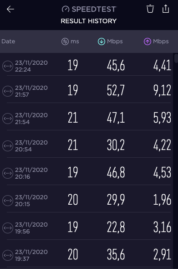The width and height of the screenshot is (178, 269).
Task: Tap connection icon for 21:57 result
Action: (8, 91)
